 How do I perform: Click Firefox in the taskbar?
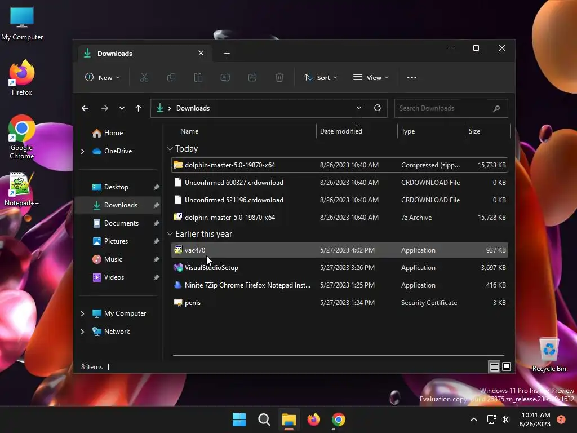coord(313,419)
